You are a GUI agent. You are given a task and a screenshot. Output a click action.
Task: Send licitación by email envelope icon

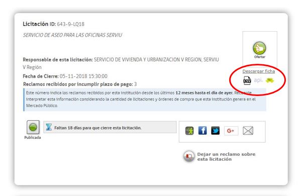pyautogui.click(x=248, y=131)
